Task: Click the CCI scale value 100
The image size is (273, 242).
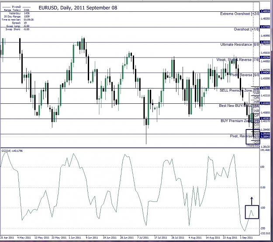Action: click(263, 167)
